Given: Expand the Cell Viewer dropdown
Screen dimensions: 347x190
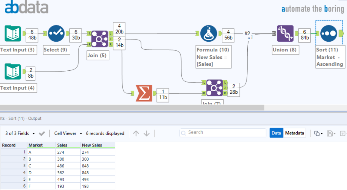Looking at the screenshot, I should [68, 133].
